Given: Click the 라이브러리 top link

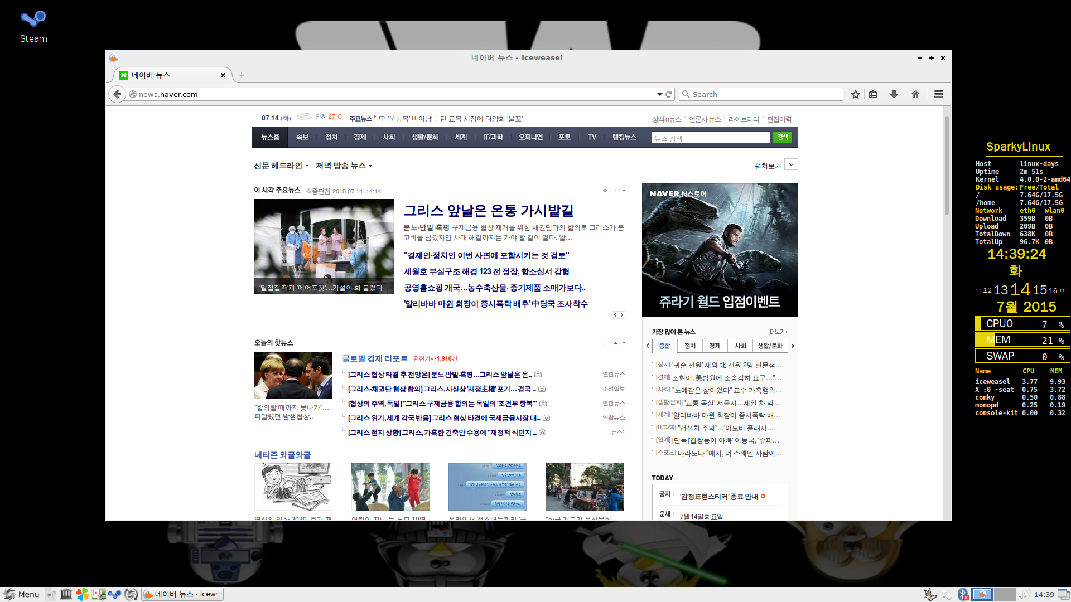Looking at the screenshot, I should point(744,119).
